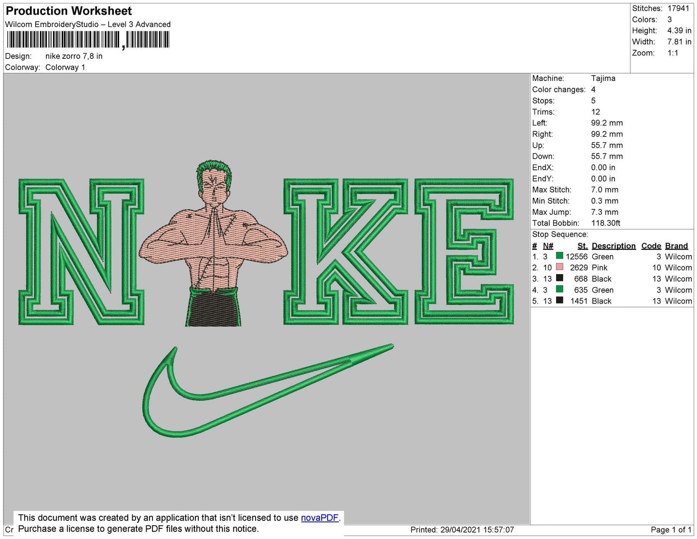Click the 'Pink' description in row 2
The width and height of the screenshot is (697, 539).
coord(600,268)
